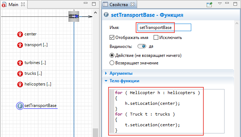Viewport: 241px width, 137px height.
Task: Click the helicopters [..] label
Action: click(x=38, y=84)
